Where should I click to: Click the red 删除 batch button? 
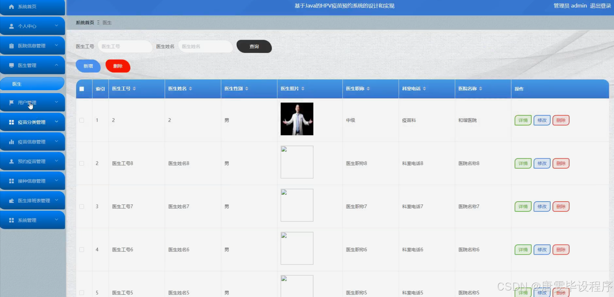(118, 66)
